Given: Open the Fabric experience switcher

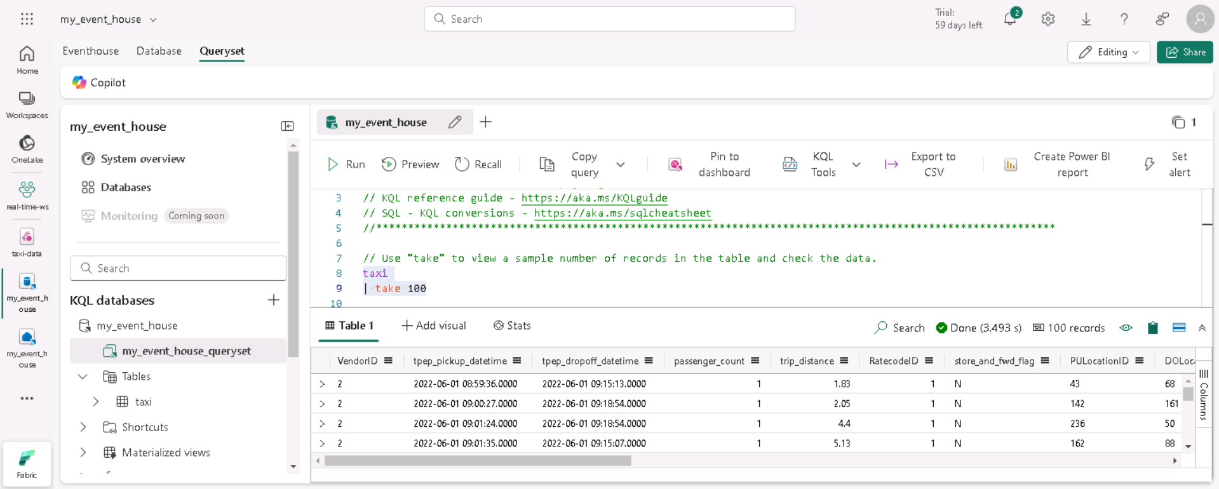Looking at the screenshot, I should tap(27, 464).
